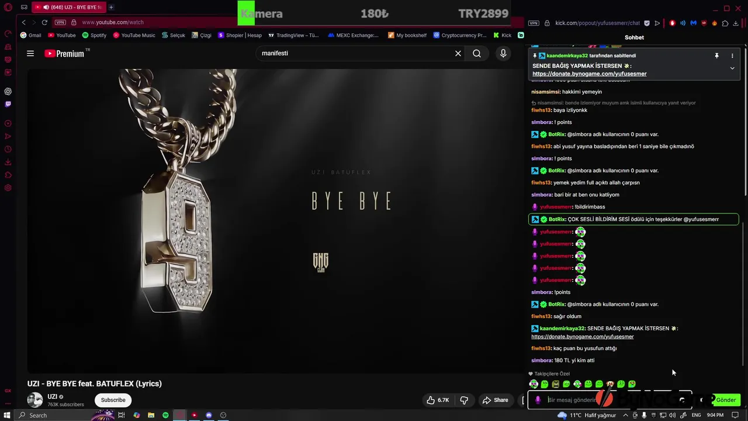Open the Gmail bookmark
This screenshot has width=748, height=421.
30,35
